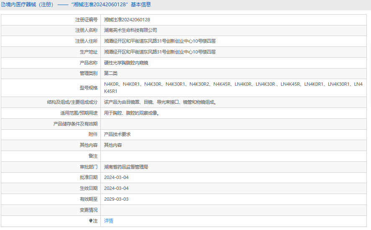Click the 第二类 category value

[111, 73]
